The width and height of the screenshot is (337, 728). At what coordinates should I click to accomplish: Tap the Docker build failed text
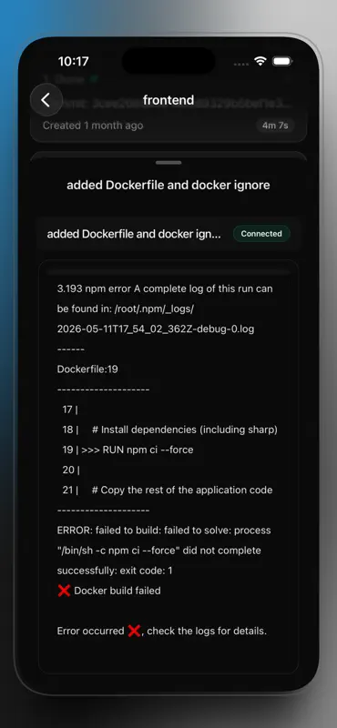click(117, 591)
